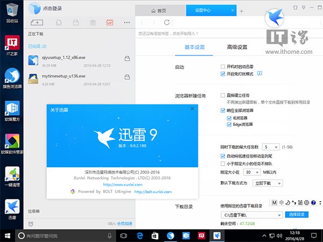Open the 垃圾箱 section
This screenshot has height=242, width=323.
click(34, 211)
